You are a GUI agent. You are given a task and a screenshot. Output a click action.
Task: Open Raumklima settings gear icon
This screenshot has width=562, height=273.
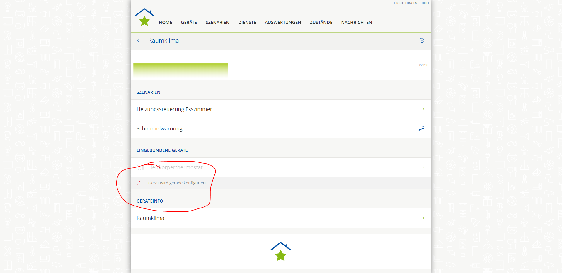(422, 40)
